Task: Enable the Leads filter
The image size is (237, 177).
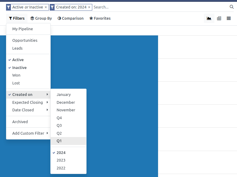Action: tap(28, 48)
